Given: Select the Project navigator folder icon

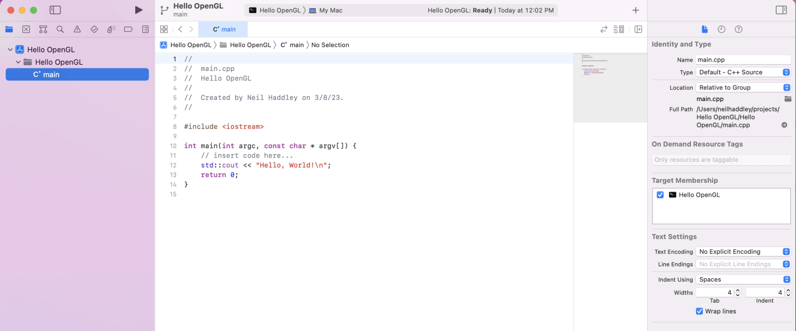Looking at the screenshot, I should 9,30.
